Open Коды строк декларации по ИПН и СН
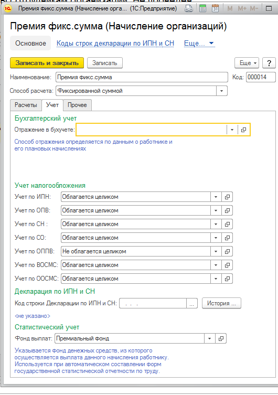This screenshot has height=395, width=278. (115, 44)
